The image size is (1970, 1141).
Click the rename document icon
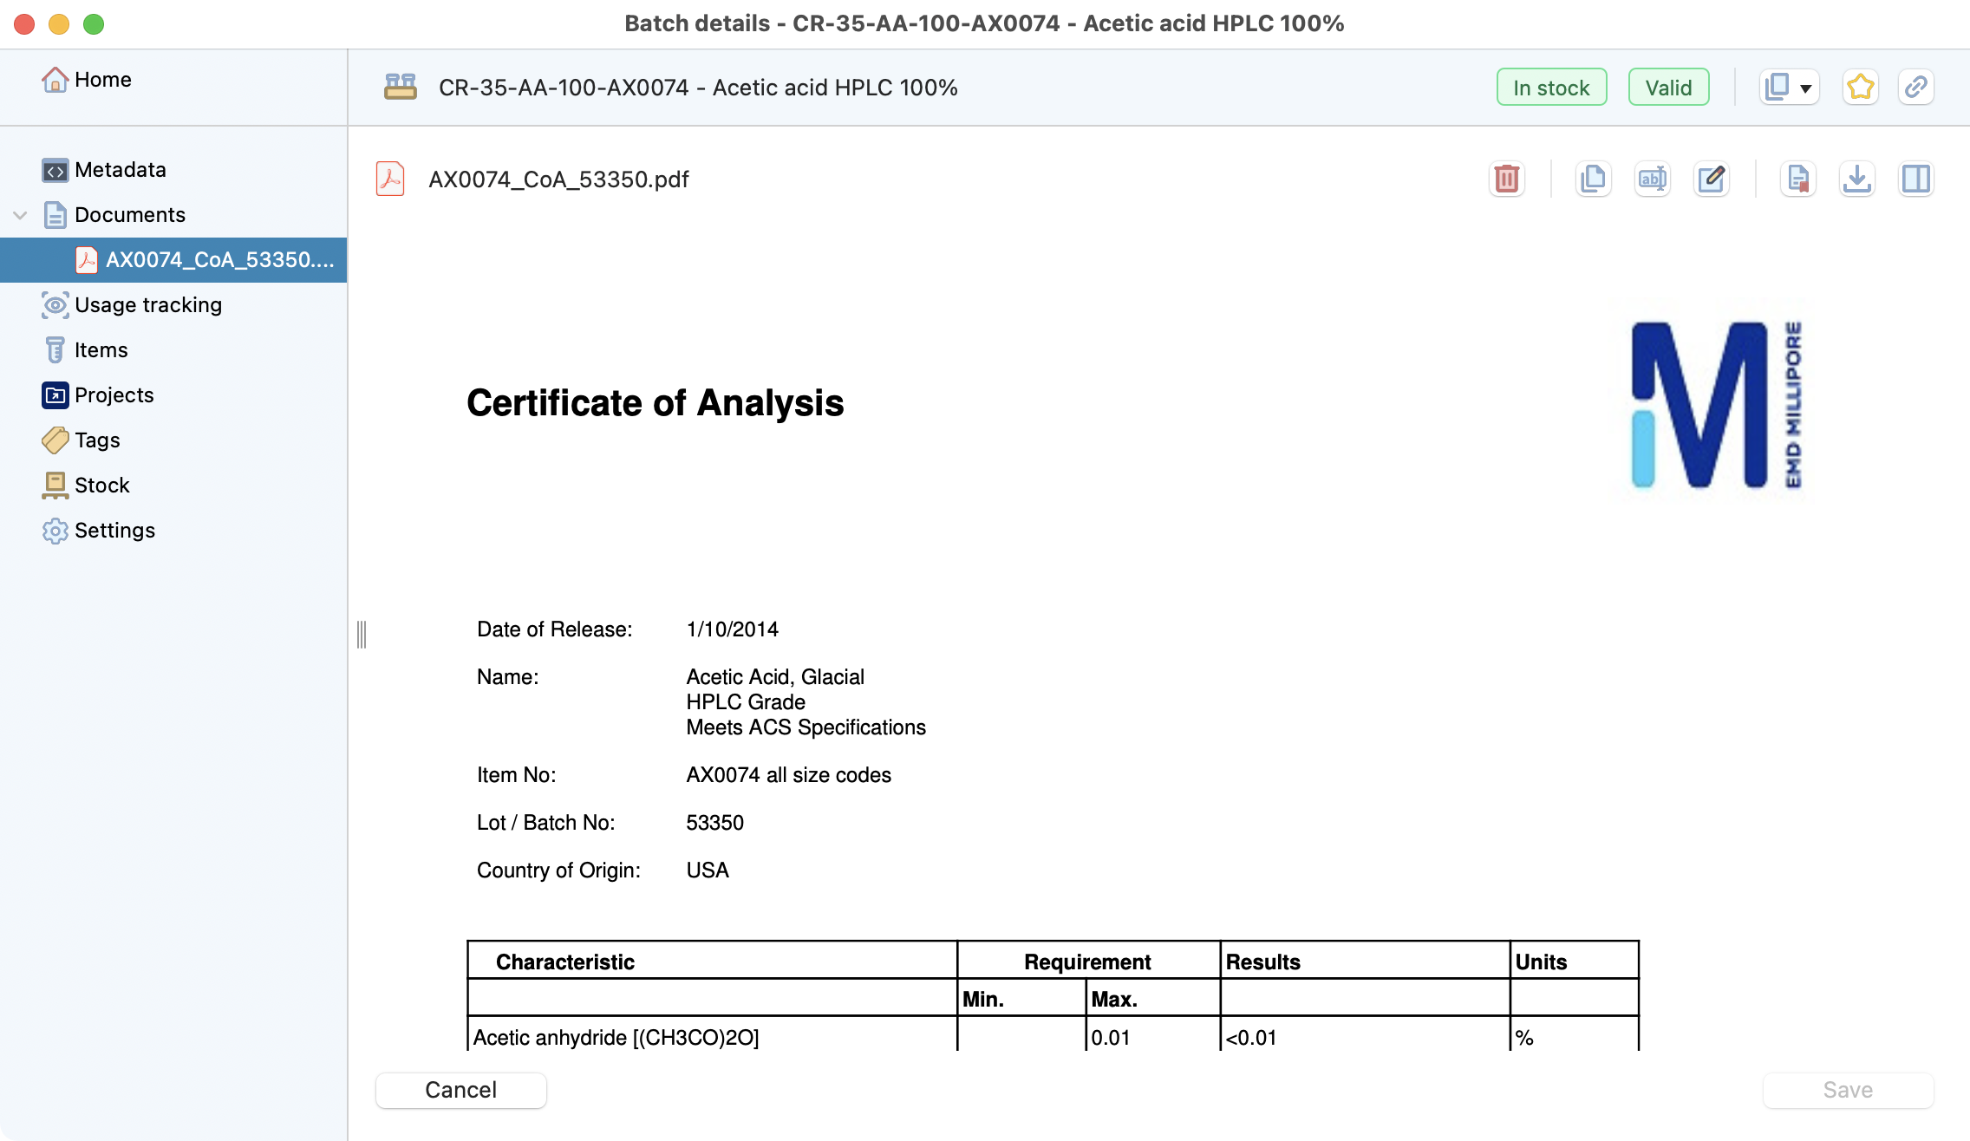1652,179
